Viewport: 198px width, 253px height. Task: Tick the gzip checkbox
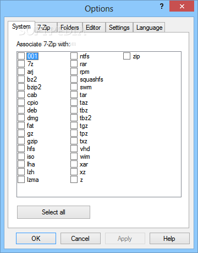21,141
